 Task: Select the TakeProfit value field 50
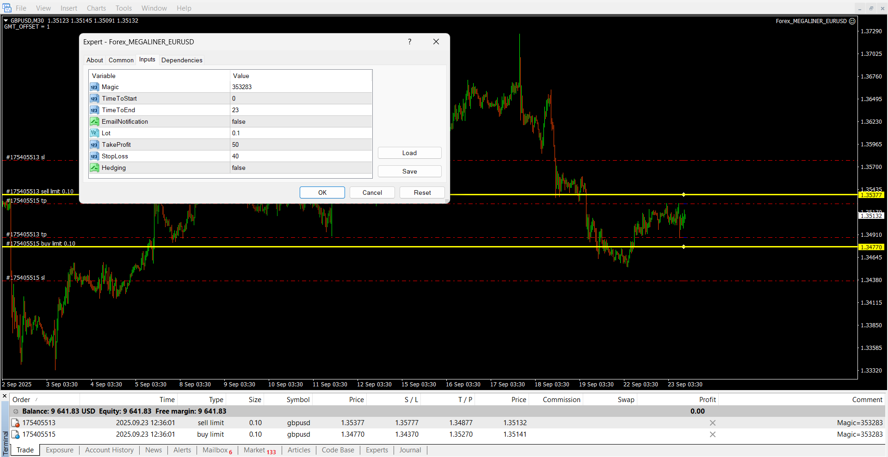pos(301,144)
